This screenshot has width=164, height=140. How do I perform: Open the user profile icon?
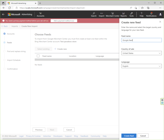click(160, 14)
